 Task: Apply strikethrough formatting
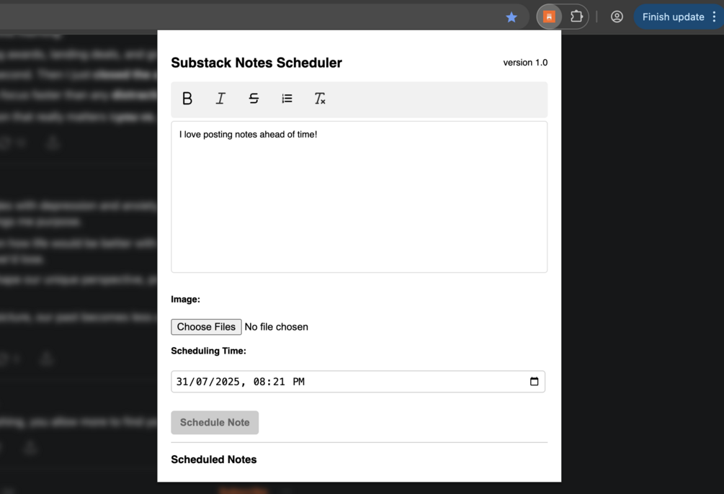click(254, 99)
